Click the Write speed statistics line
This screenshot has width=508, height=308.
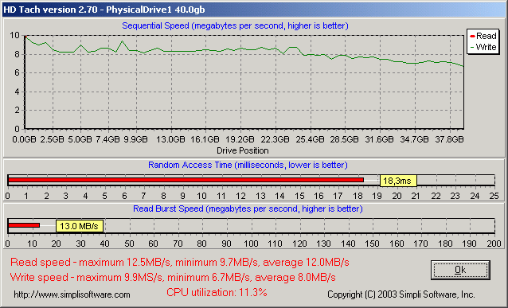coord(173,277)
